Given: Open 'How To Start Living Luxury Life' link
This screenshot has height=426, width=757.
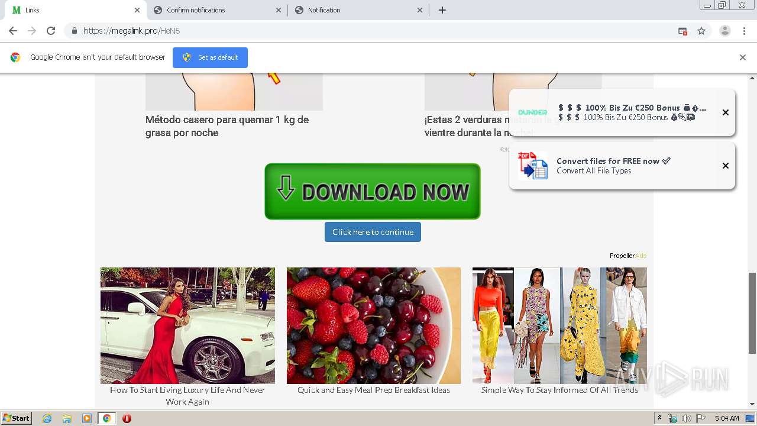Looking at the screenshot, I should point(187,396).
